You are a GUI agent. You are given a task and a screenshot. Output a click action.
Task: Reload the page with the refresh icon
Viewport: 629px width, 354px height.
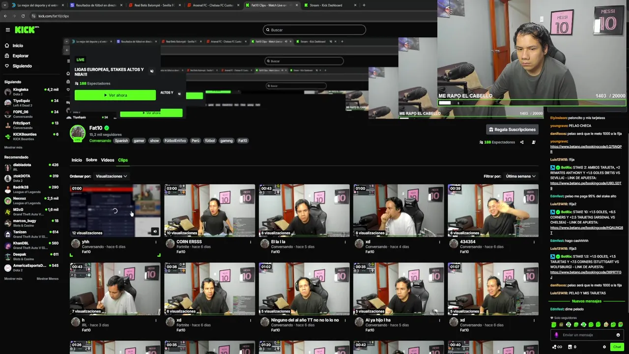[x=23, y=16]
